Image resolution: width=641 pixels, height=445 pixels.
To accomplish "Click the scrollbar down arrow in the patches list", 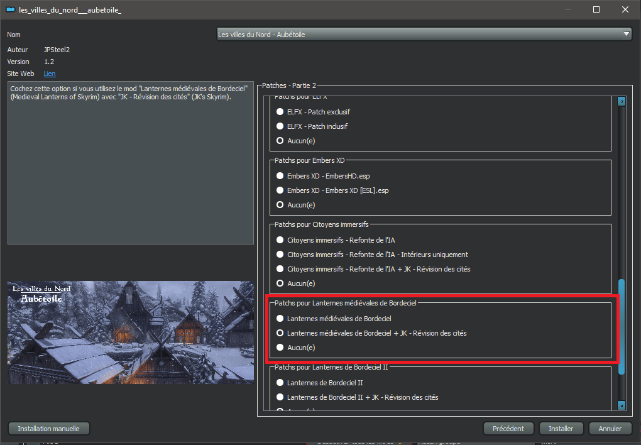I will (622, 405).
